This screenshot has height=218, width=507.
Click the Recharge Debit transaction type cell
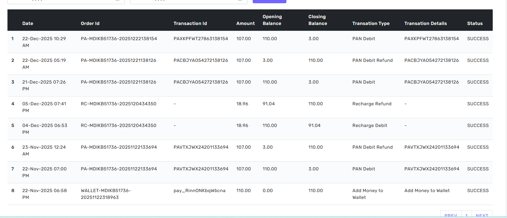pyautogui.click(x=370, y=125)
